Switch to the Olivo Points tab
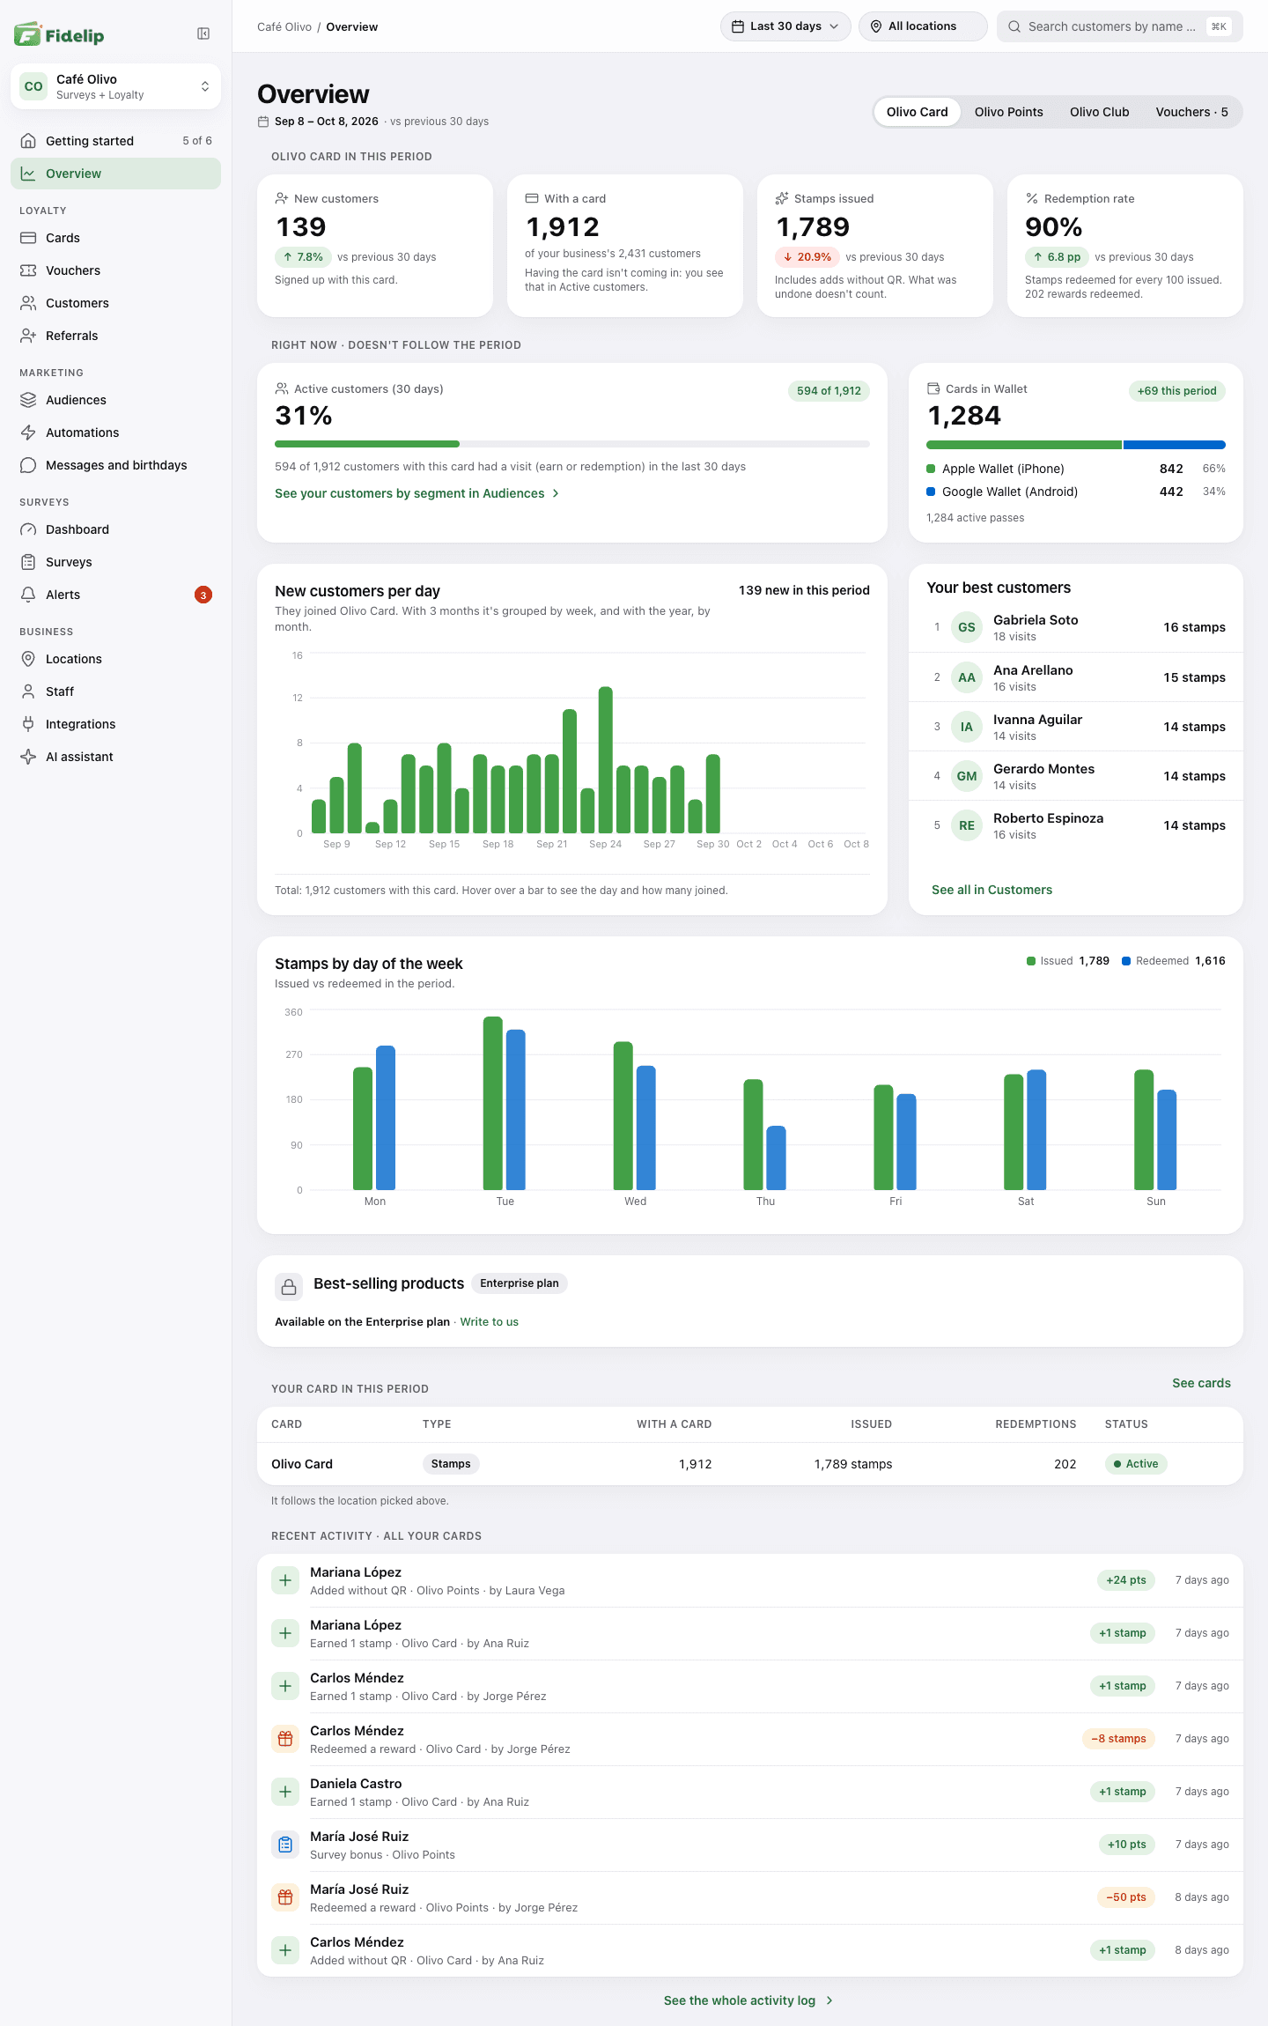This screenshot has width=1268, height=2026. (x=1008, y=112)
